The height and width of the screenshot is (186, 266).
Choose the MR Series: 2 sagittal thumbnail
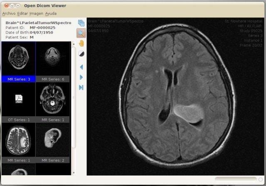pos(52,140)
